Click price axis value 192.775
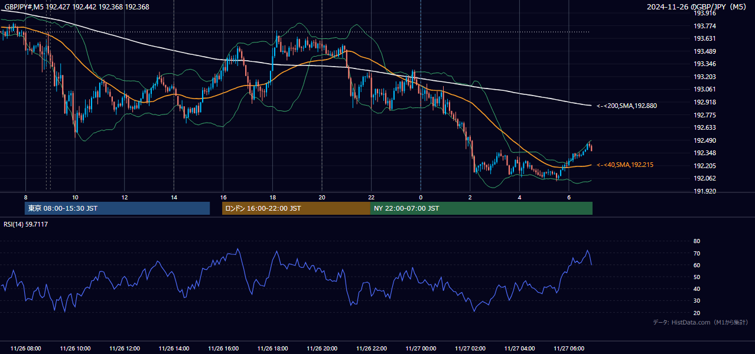This screenshot has height=354, width=755. point(705,115)
